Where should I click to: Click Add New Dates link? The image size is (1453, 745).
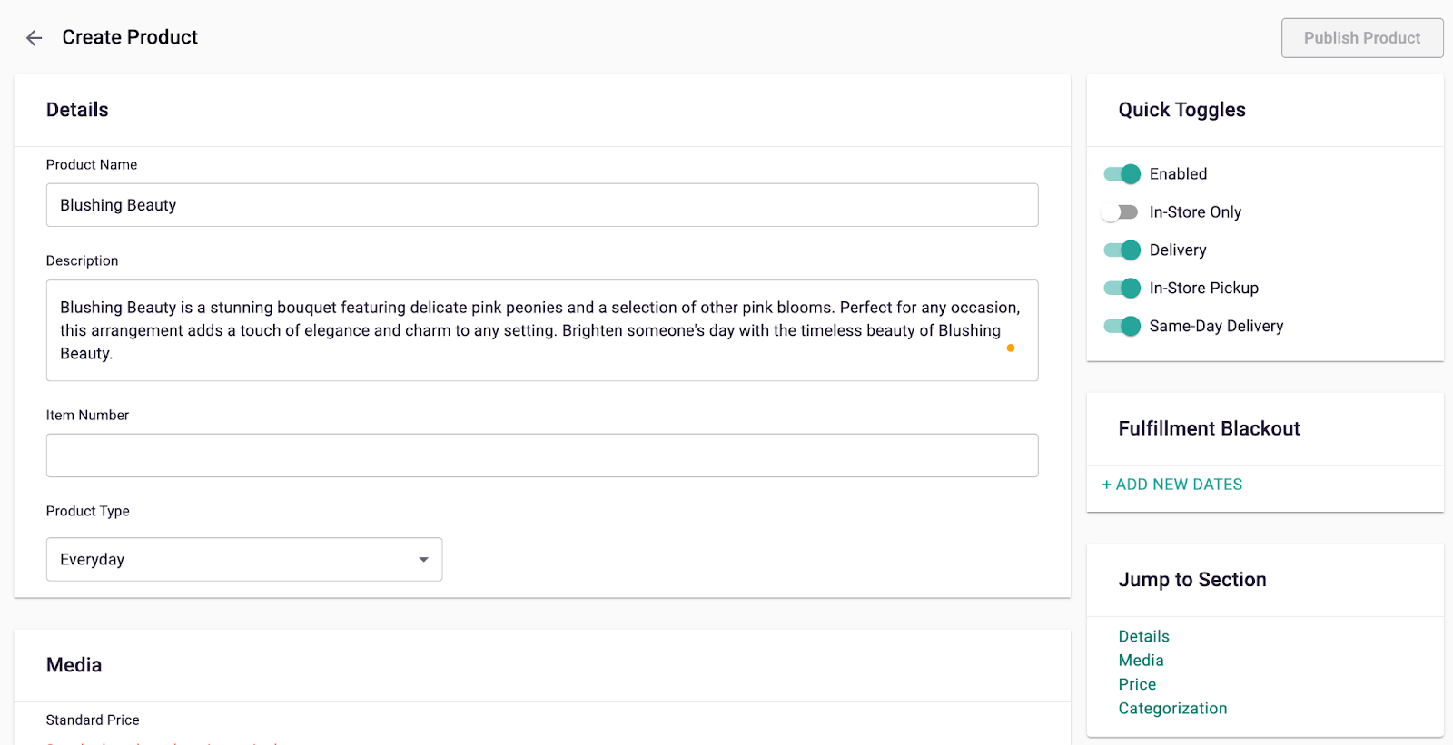(x=1171, y=485)
